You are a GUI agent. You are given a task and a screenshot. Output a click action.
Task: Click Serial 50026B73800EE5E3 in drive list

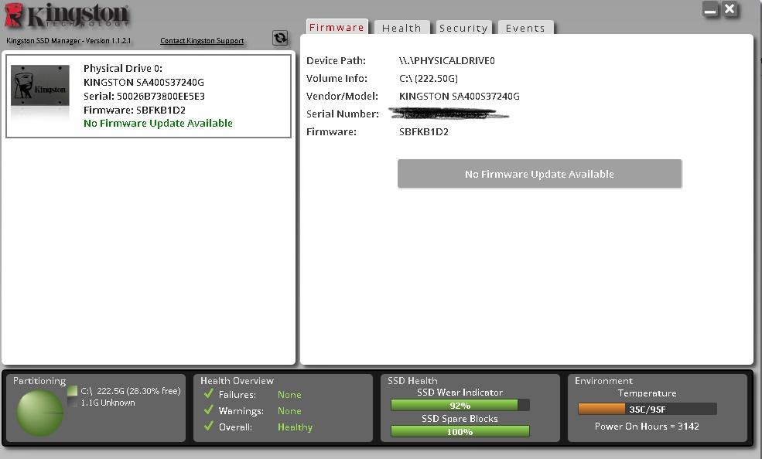[144, 96]
